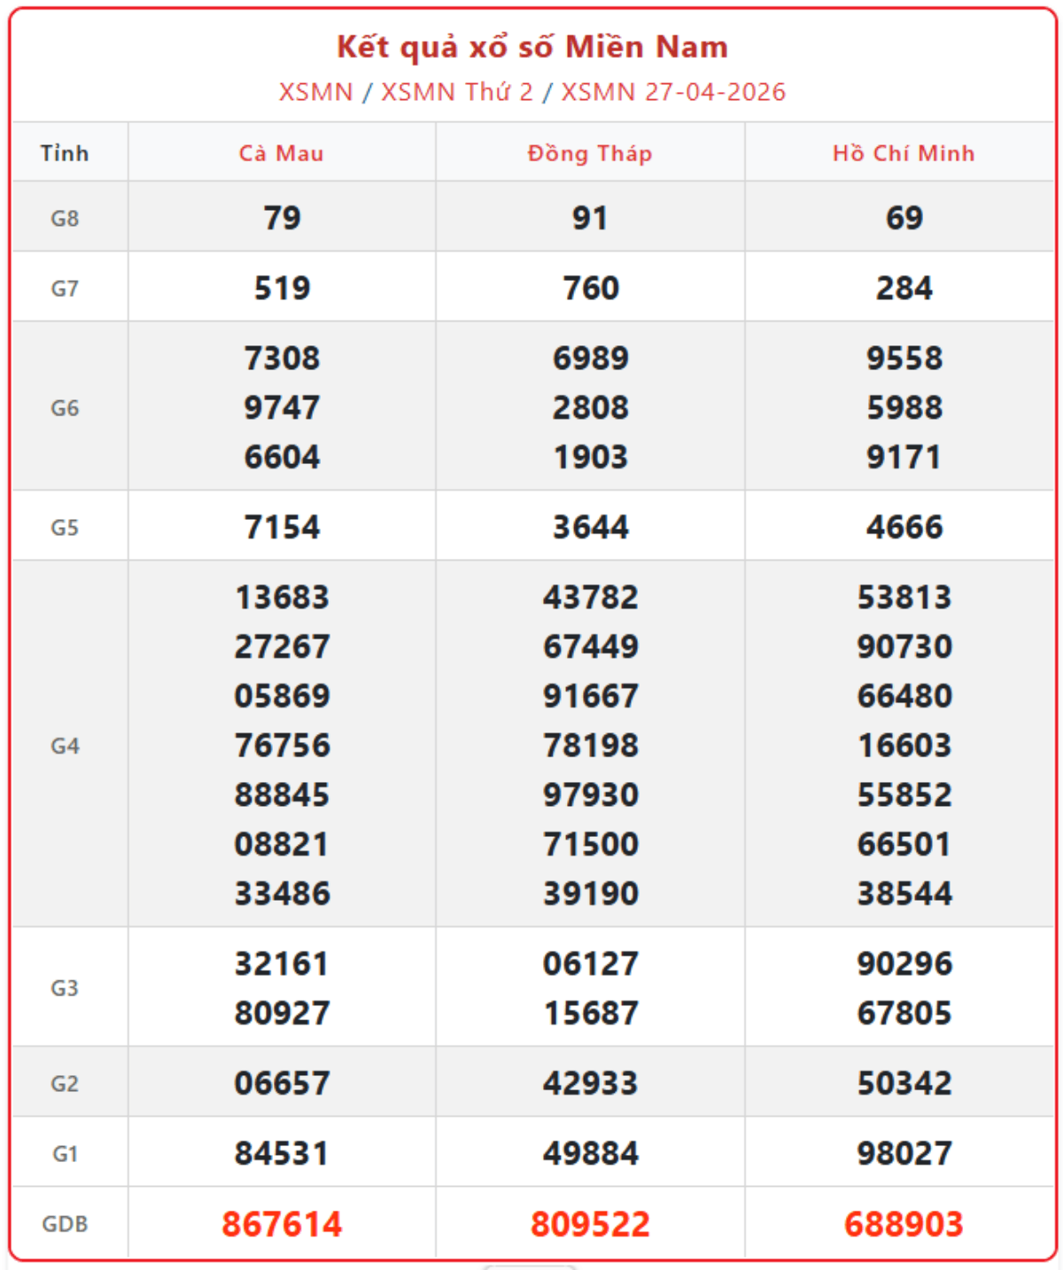The image size is (1063, 1270).
Task: Click the Tỉnh column header
Action: pyautogui.click(x=65, y=153)
